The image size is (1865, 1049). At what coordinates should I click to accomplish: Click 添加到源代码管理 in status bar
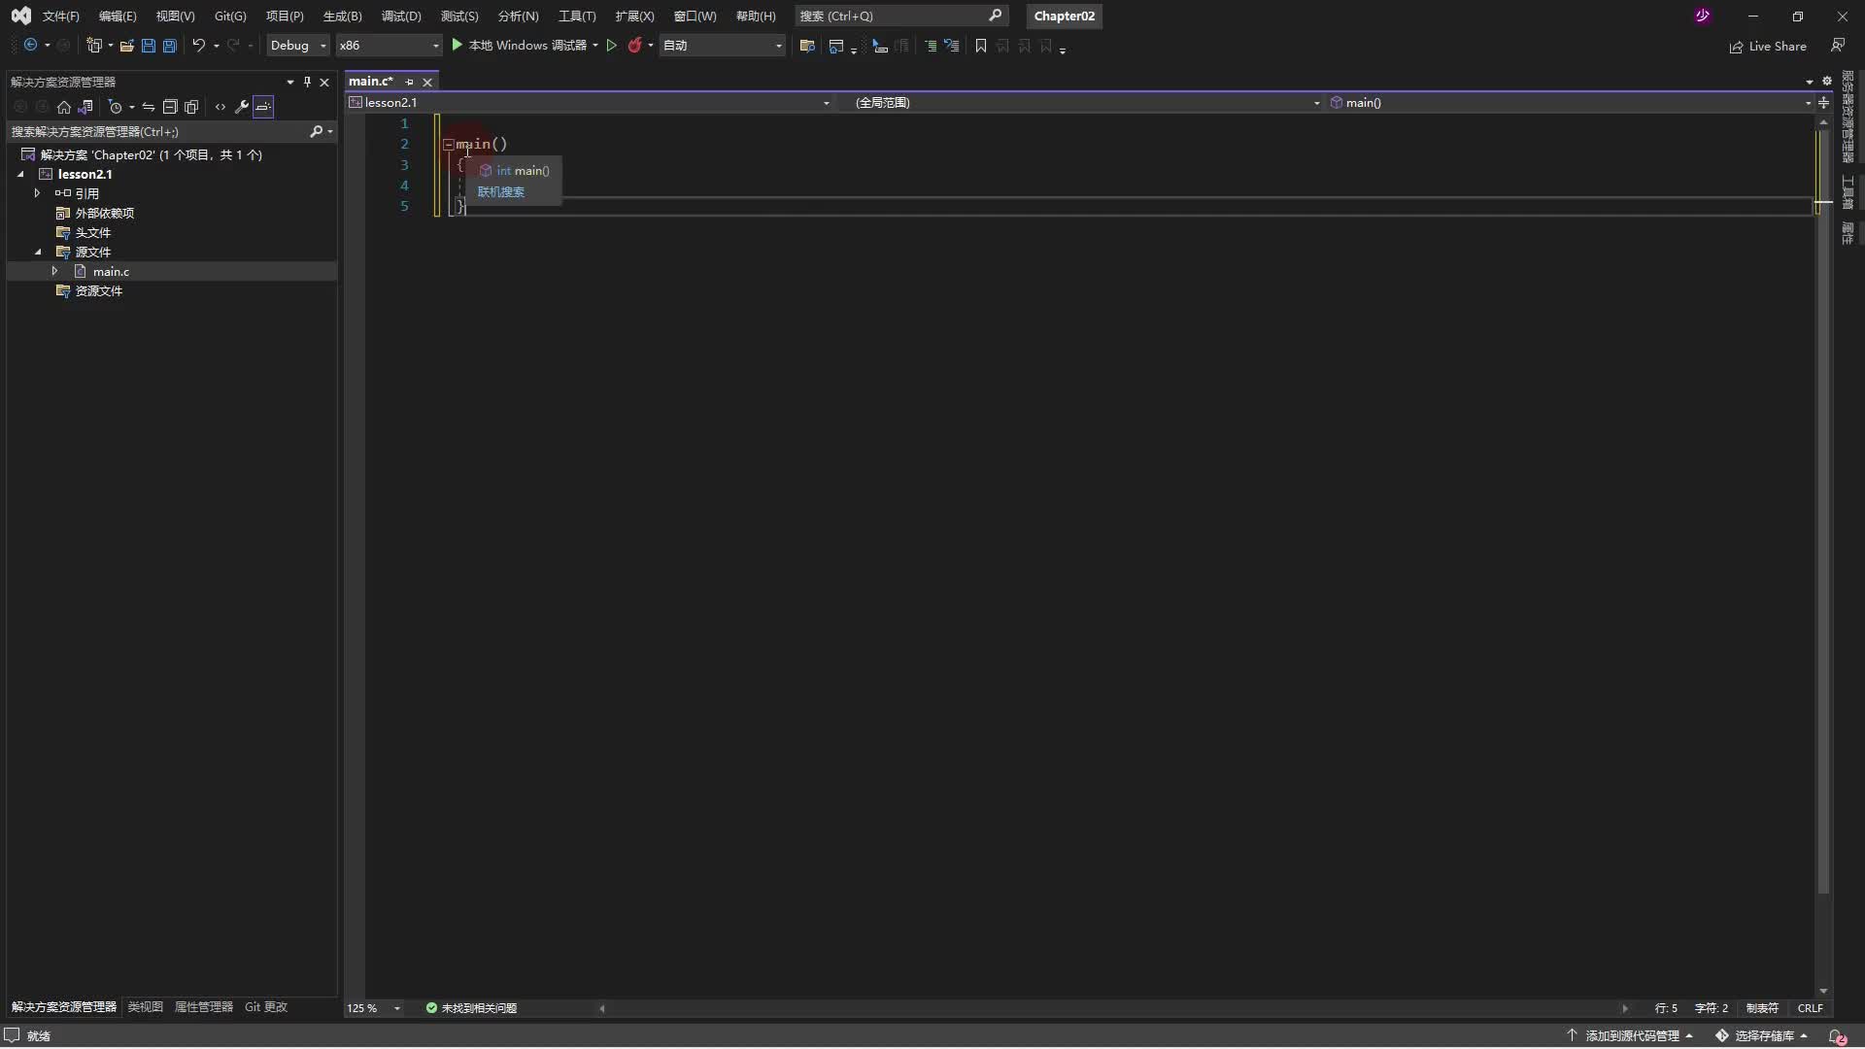pos(1631,1036)
